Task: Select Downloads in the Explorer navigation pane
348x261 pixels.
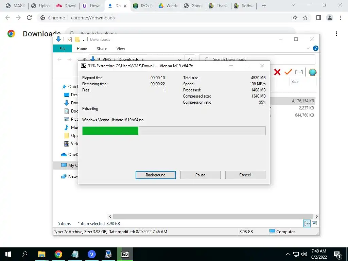Action: pos(71,103)
